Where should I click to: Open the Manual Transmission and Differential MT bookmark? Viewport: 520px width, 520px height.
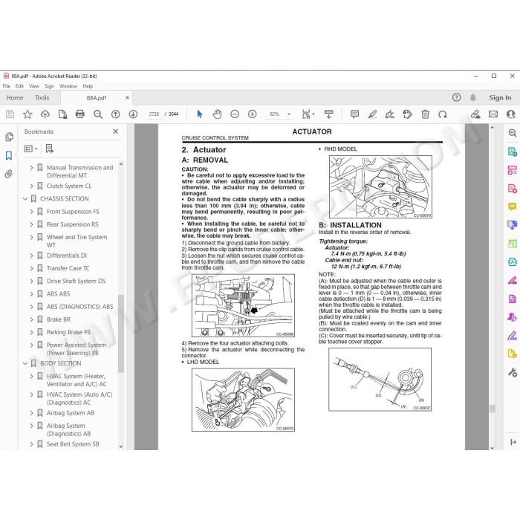(x=79, y=172)
